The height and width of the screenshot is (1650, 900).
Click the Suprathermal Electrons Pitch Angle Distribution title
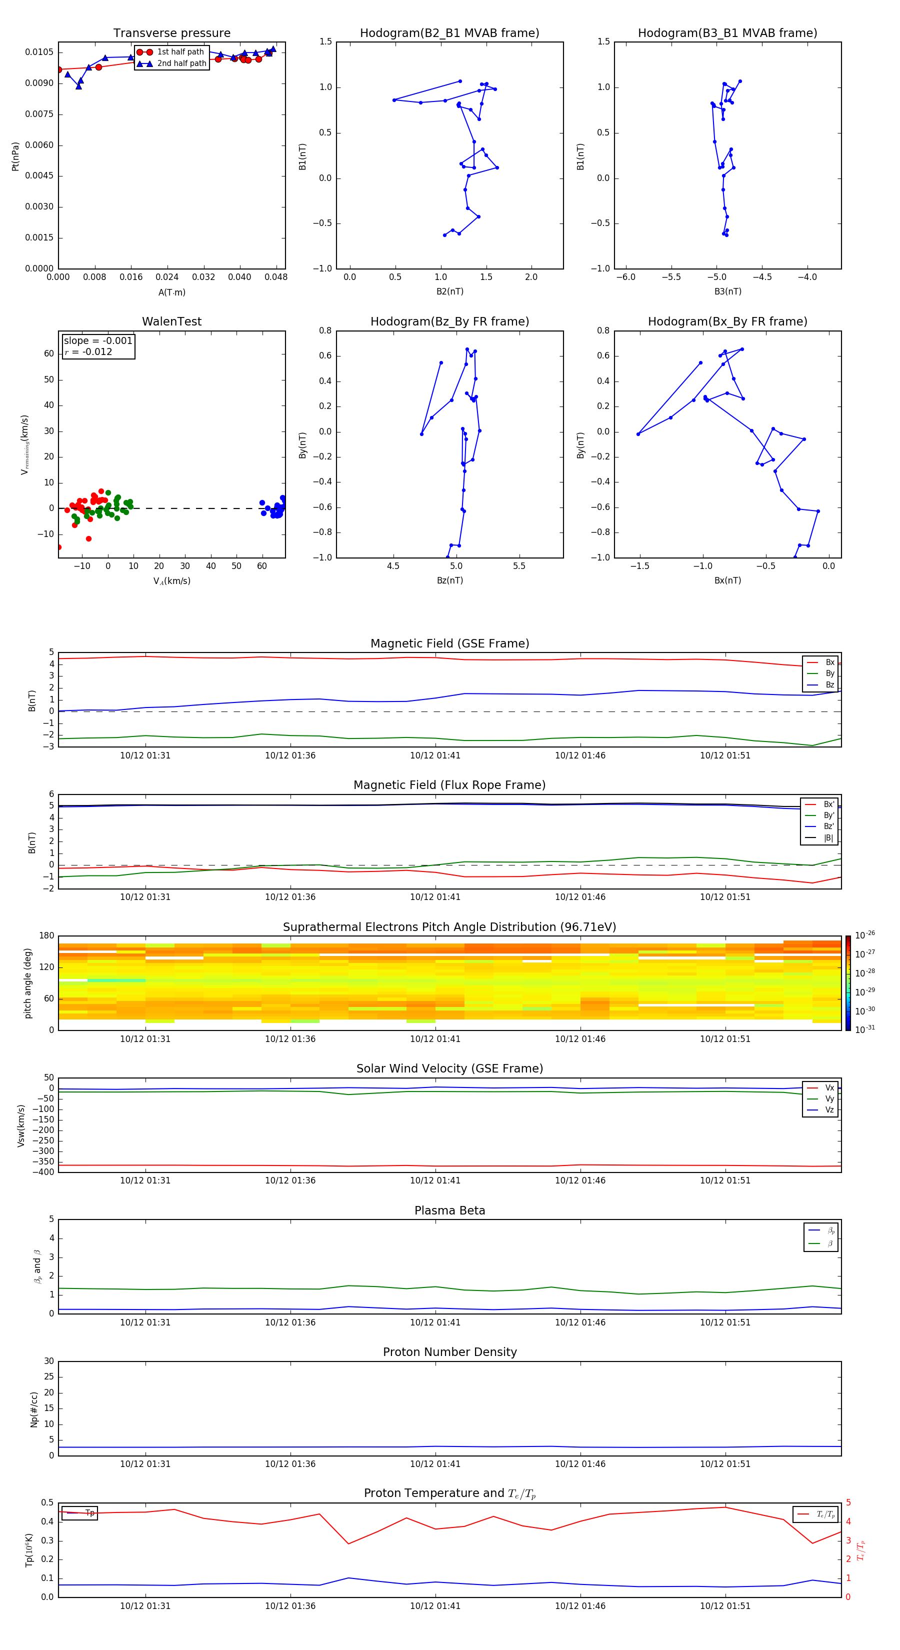click(x=449, y=927)
